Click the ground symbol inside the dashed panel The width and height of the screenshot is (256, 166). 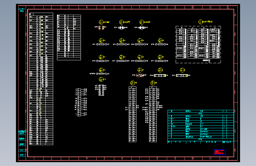209,61
